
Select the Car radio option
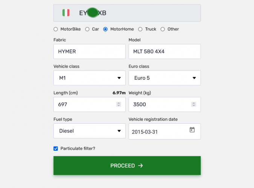click(87, 29)
